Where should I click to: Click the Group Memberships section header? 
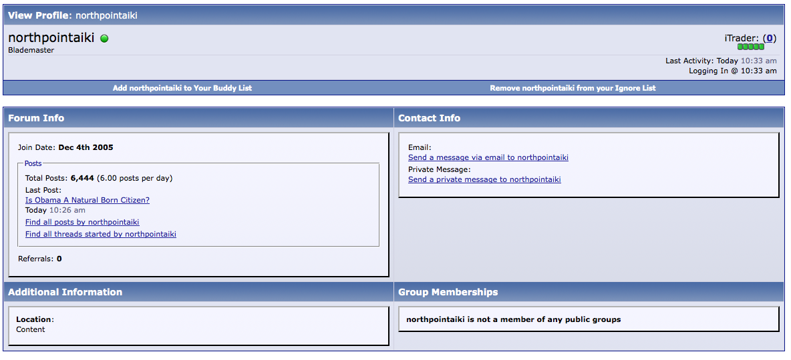[x=448, y=292]
